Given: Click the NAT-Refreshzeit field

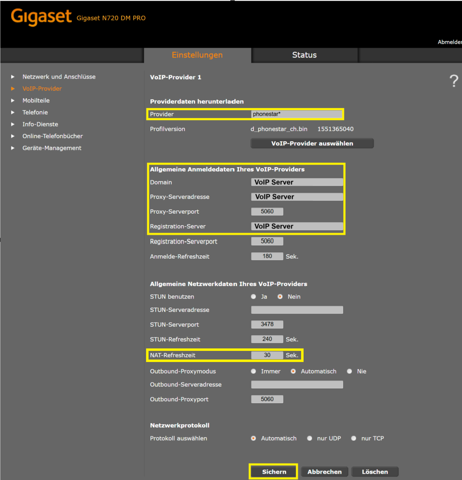Looking at the screenshot, I should tap(267, 355).
